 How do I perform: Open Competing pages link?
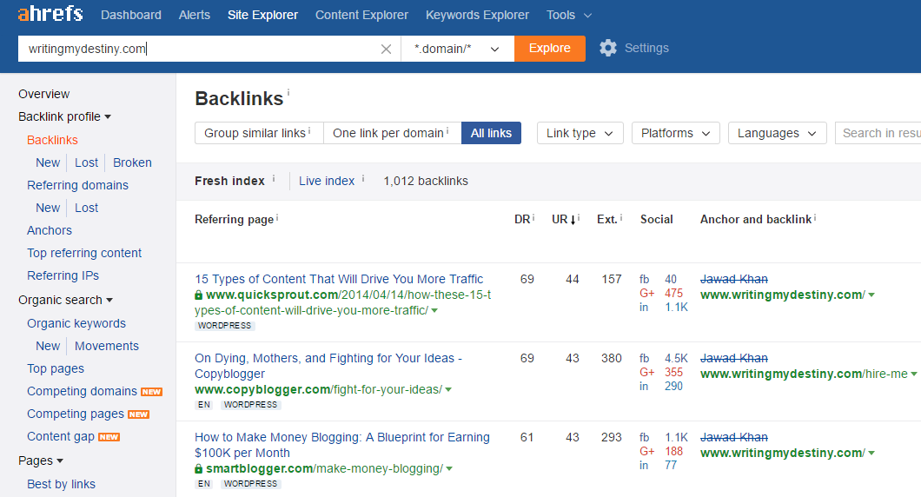pyautogui.click(x=76, y=414)
